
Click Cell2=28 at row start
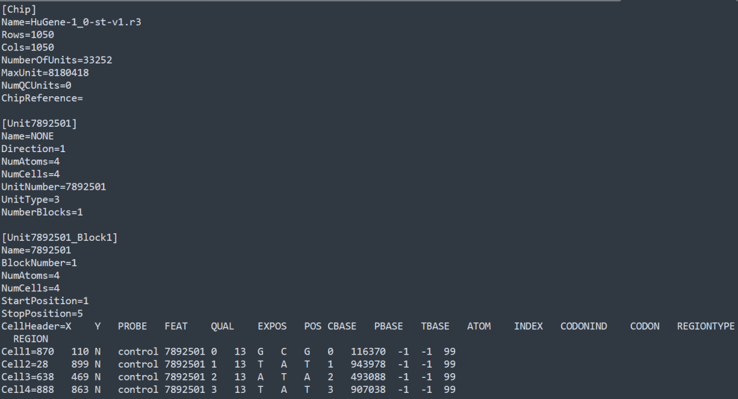25,365
